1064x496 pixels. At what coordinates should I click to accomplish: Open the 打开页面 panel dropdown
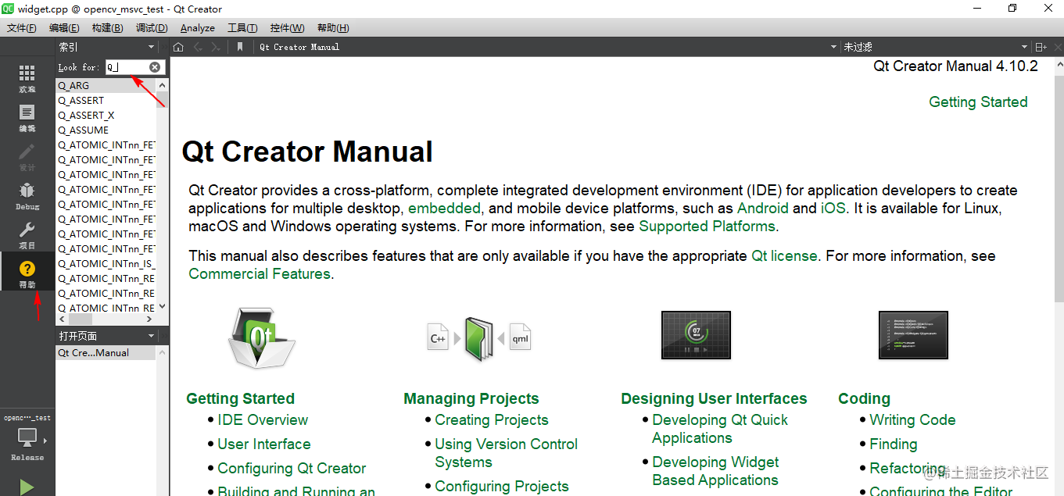coord(152,336)
